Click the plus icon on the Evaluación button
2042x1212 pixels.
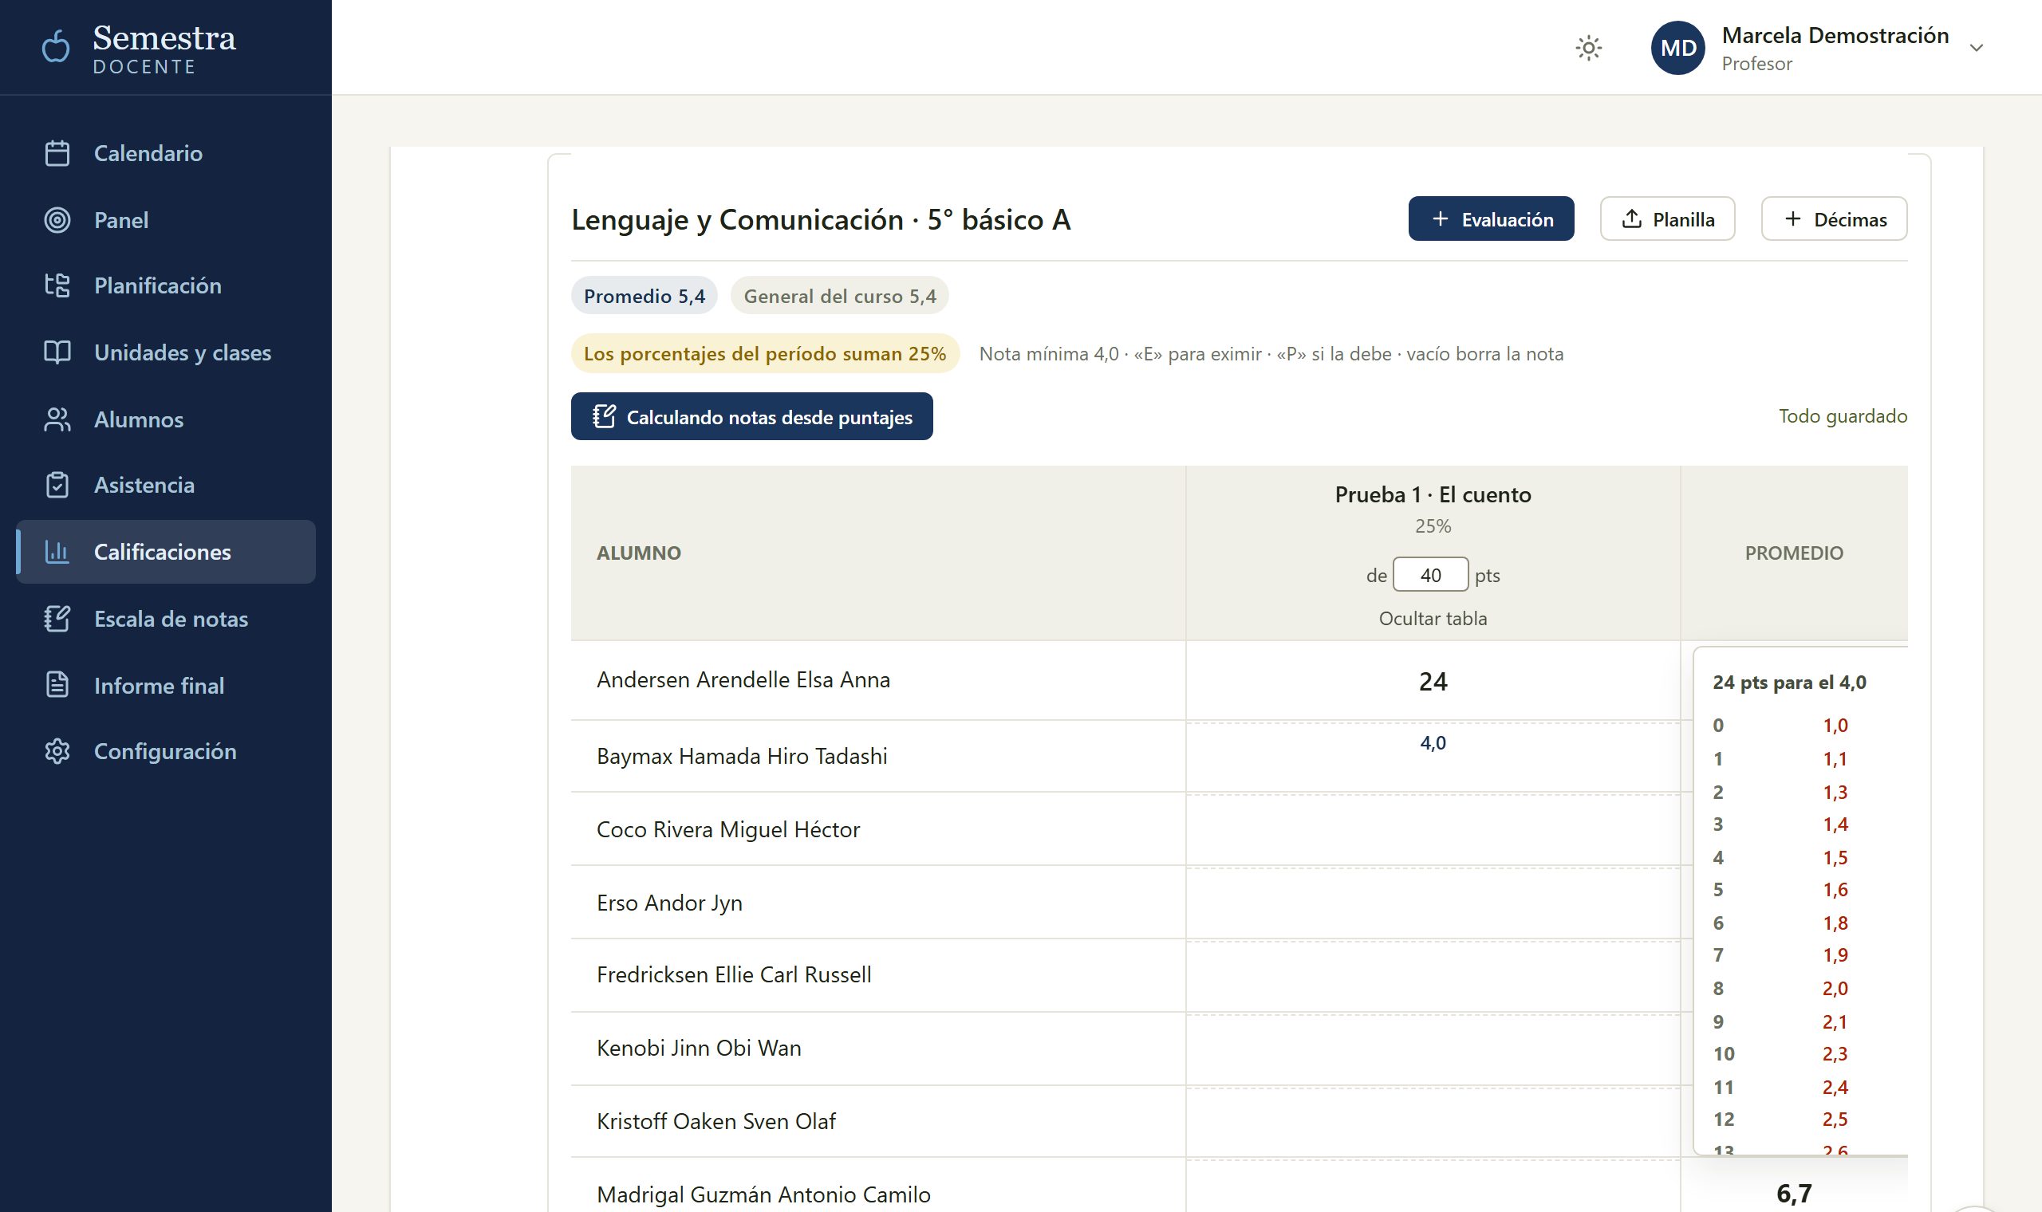[x=1440, y=219]
